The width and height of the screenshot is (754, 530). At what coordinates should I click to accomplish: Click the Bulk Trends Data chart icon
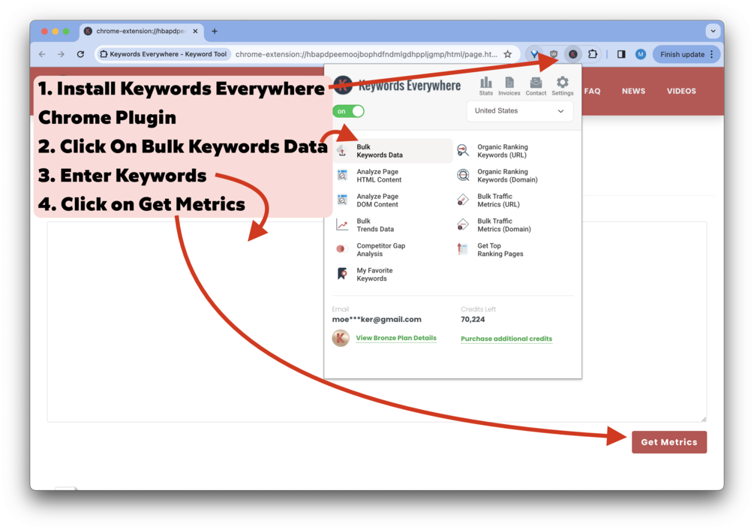coord(342,224)
